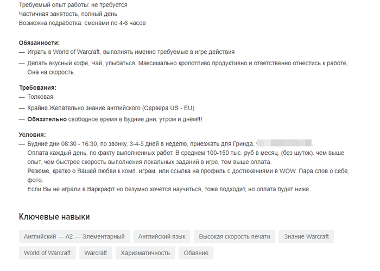Image resolution: width=380 pixels, height=271 pixels.
Task: Click the English knowledge requirement '(Сервера US - EU)'
Action: 168,108
